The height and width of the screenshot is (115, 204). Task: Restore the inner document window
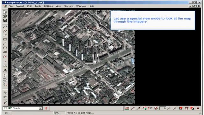(194, 6)
